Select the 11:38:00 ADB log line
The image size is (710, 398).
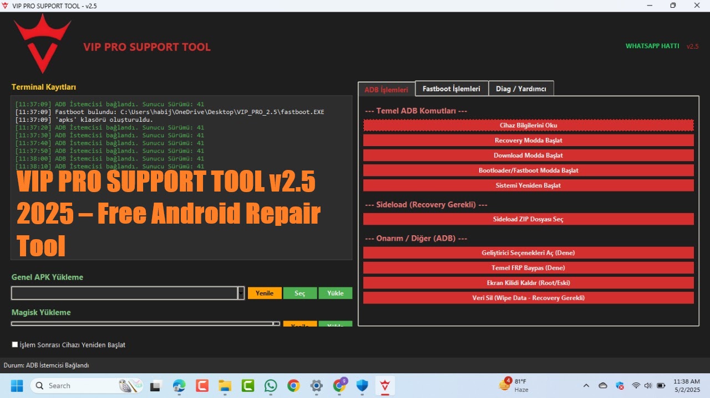click(x=109, y=158)
